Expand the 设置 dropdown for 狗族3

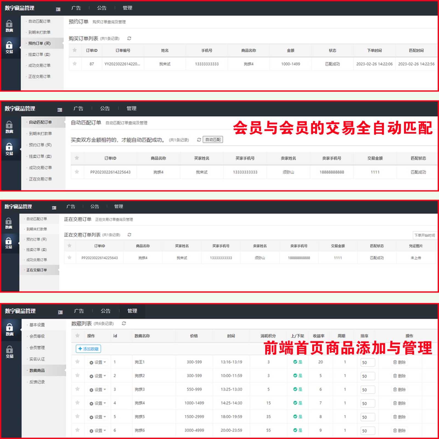[98, 390]
